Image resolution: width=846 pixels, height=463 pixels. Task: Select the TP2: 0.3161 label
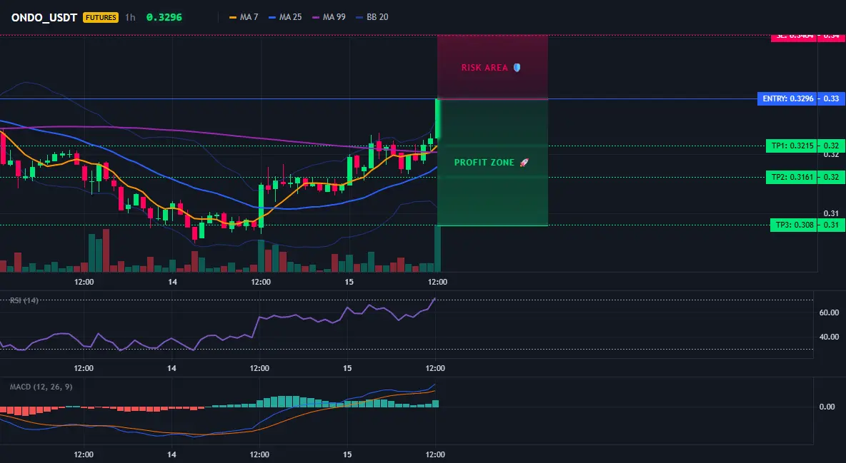click(x=791, y=177)
